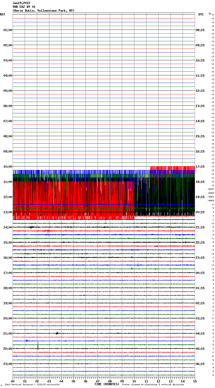Image resolution: width=215 pixels, height=388 pixels.
Task: Click the 04:15 UTC time label
Action: (200, 334)
